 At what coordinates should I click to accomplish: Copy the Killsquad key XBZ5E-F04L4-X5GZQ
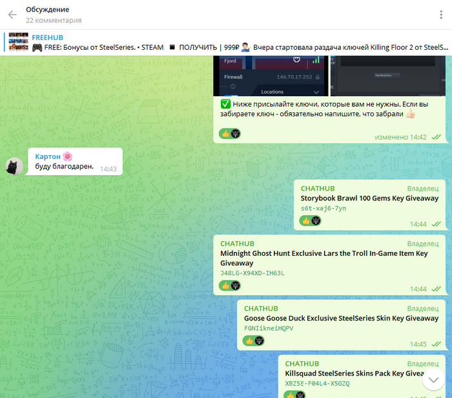pos(317,384)
